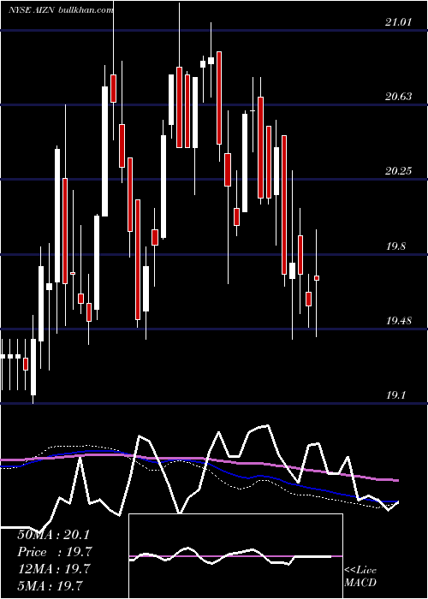This screenshot has width=428, height=599.
Task: Click the Price : 19.7 reading
Action: 55,552
